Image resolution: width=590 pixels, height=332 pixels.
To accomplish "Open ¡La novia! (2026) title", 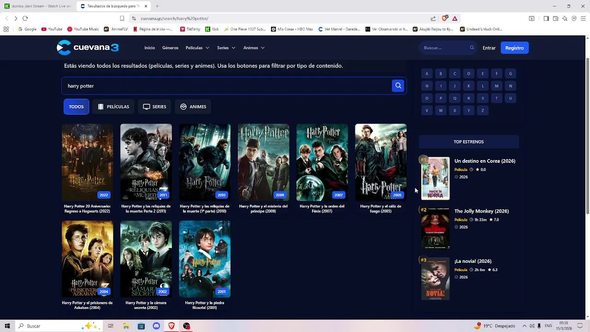I will click(x=473, y=261).
